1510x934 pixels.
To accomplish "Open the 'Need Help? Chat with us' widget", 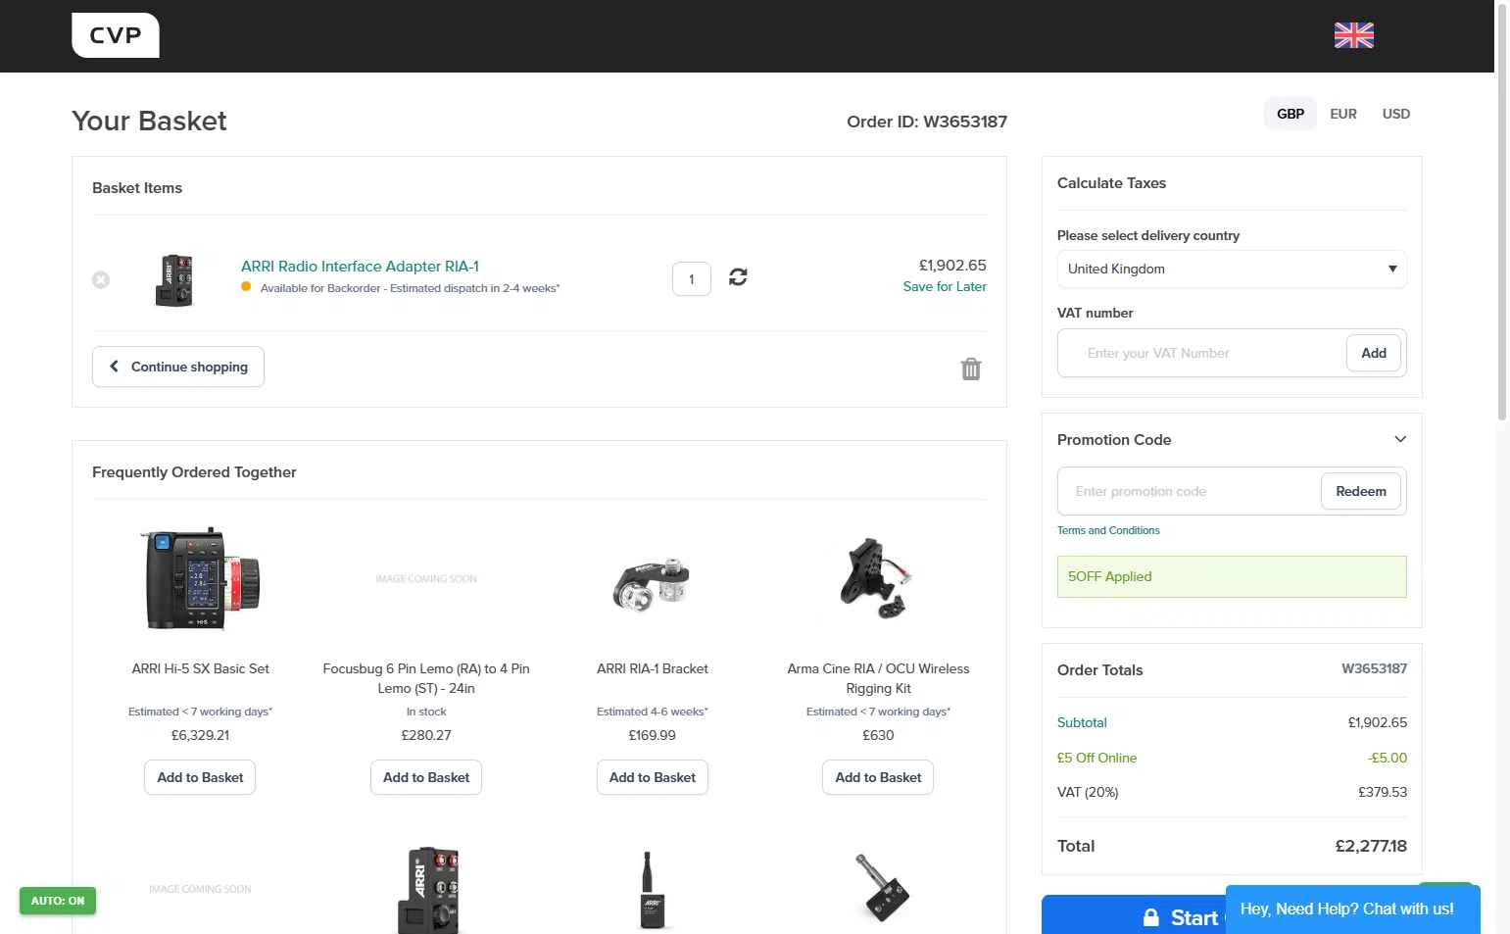I will click(x=1352, y=909).
